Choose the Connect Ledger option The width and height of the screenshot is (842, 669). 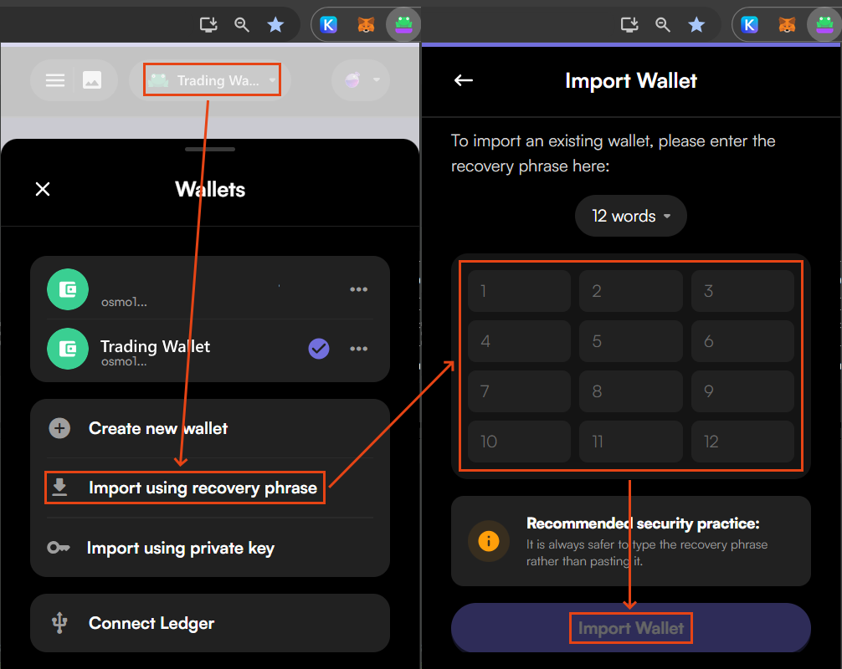(x=151, y=623)
